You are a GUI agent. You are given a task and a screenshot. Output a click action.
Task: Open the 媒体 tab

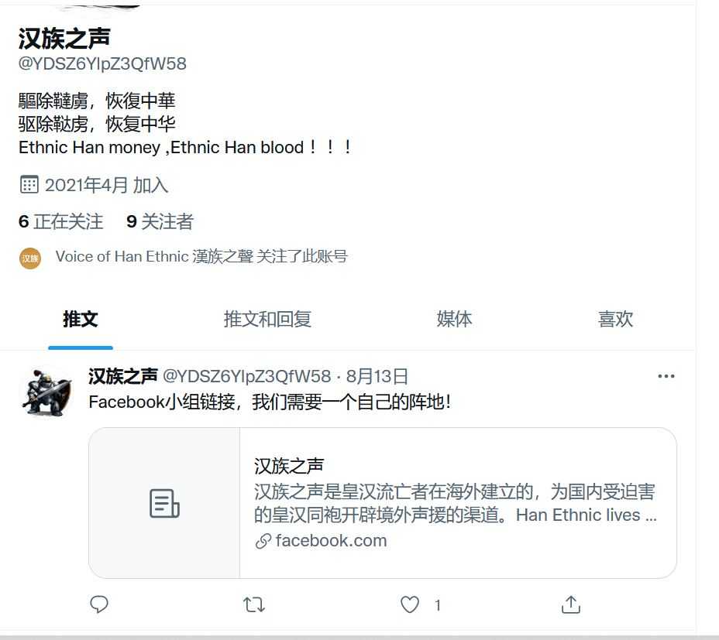tap(454, 319)
